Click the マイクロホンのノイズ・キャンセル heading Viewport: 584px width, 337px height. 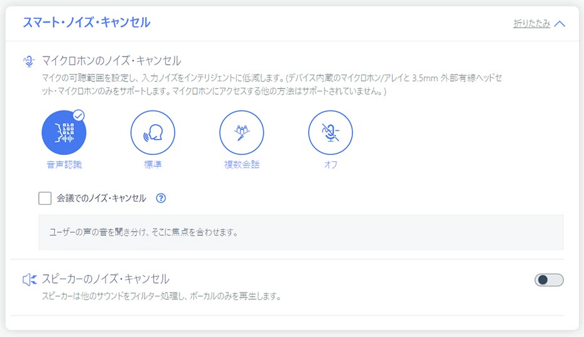point(111,60)
